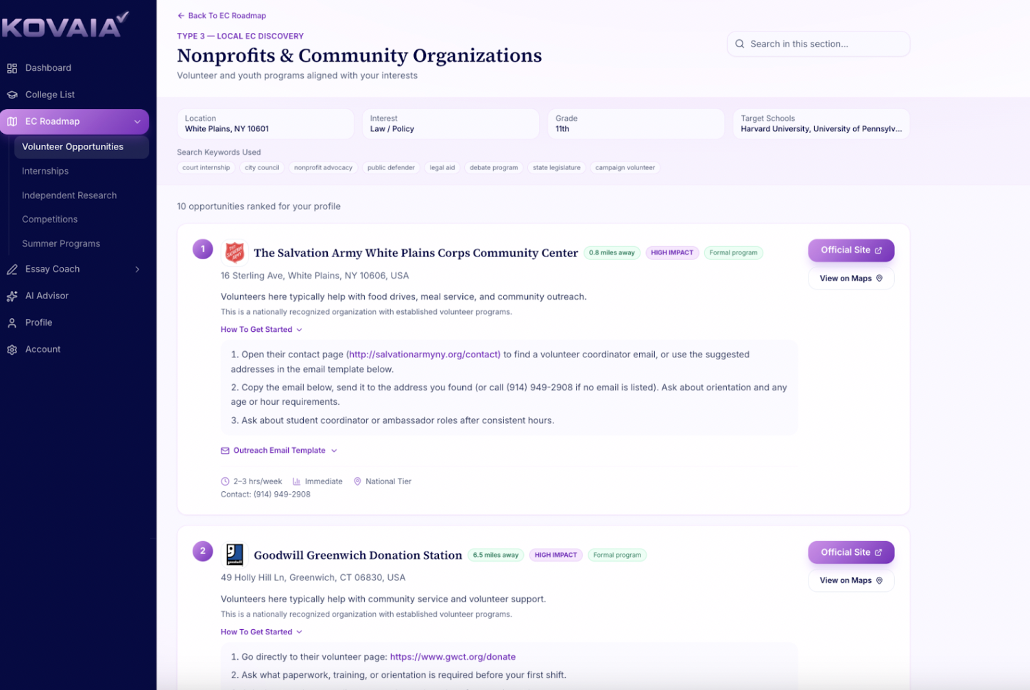This screenshot has width=1030, height=690.
Task: Click the location pin icon beside National Tier
Action: [x=357, y=481]
